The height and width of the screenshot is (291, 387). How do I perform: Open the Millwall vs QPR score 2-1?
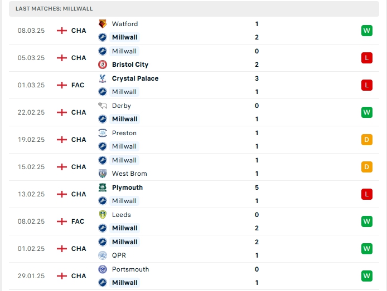257,249
